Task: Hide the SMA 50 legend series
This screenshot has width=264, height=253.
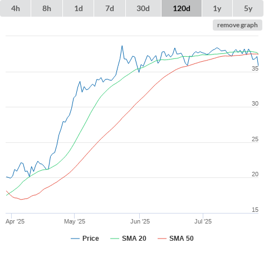Action: (x=175, y=239)
